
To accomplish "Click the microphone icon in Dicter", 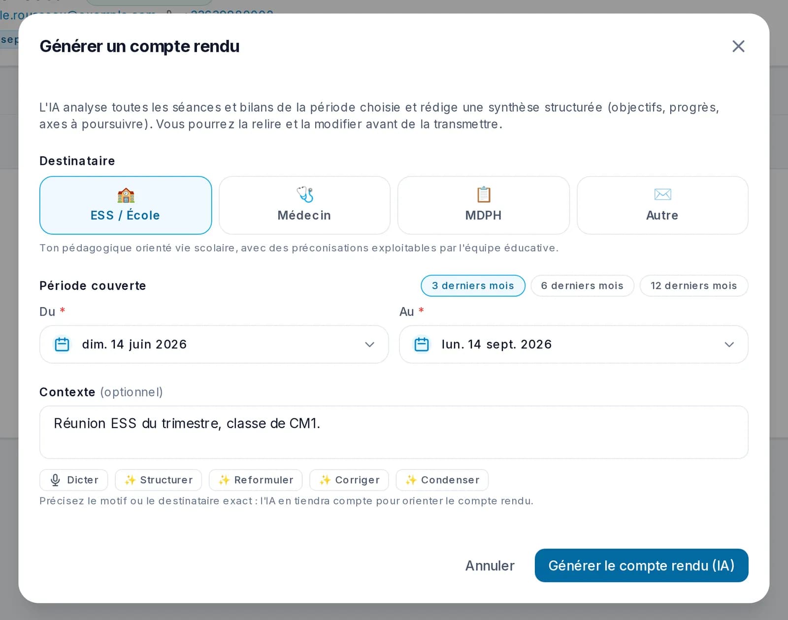I will [x=56, y=480].
